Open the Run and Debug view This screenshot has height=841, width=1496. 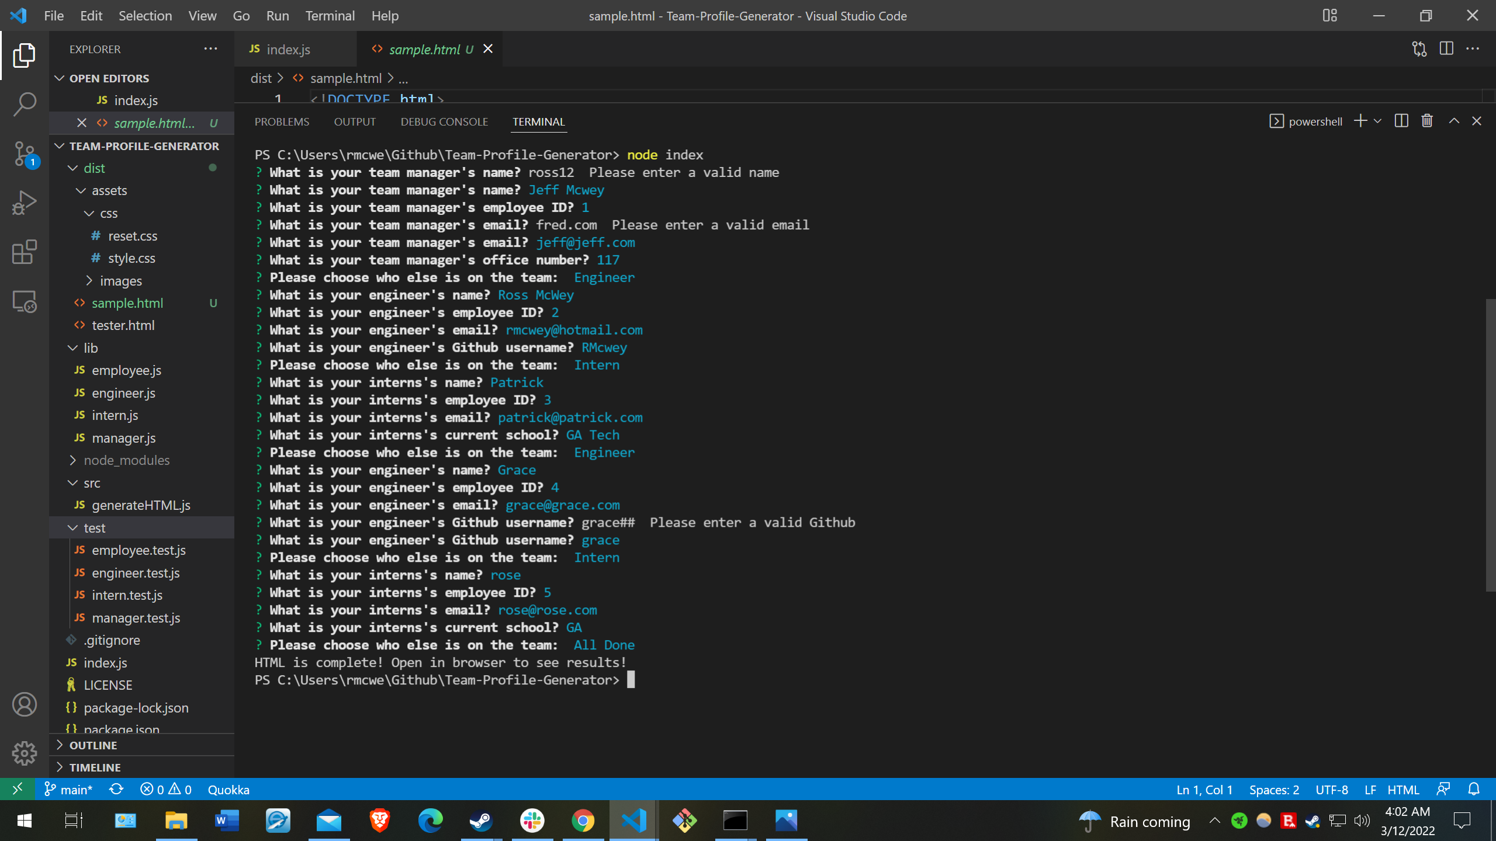24,202
